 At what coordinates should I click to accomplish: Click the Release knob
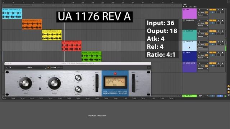point(78,89)
